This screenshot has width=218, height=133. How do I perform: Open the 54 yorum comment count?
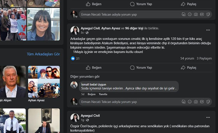tap(187, 58)
